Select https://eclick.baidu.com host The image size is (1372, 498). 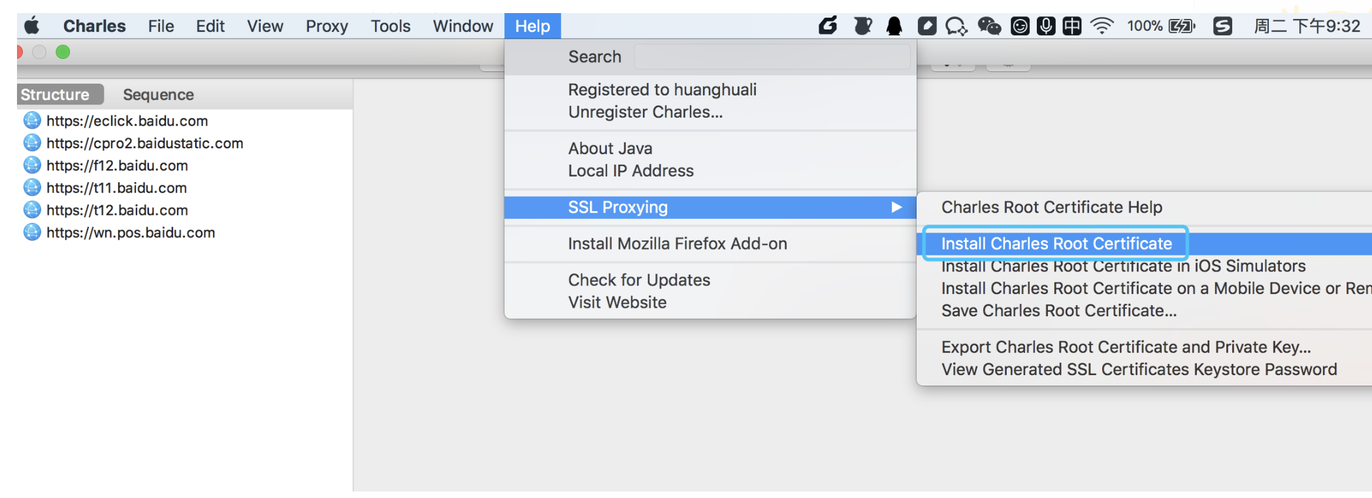point(127,121)
